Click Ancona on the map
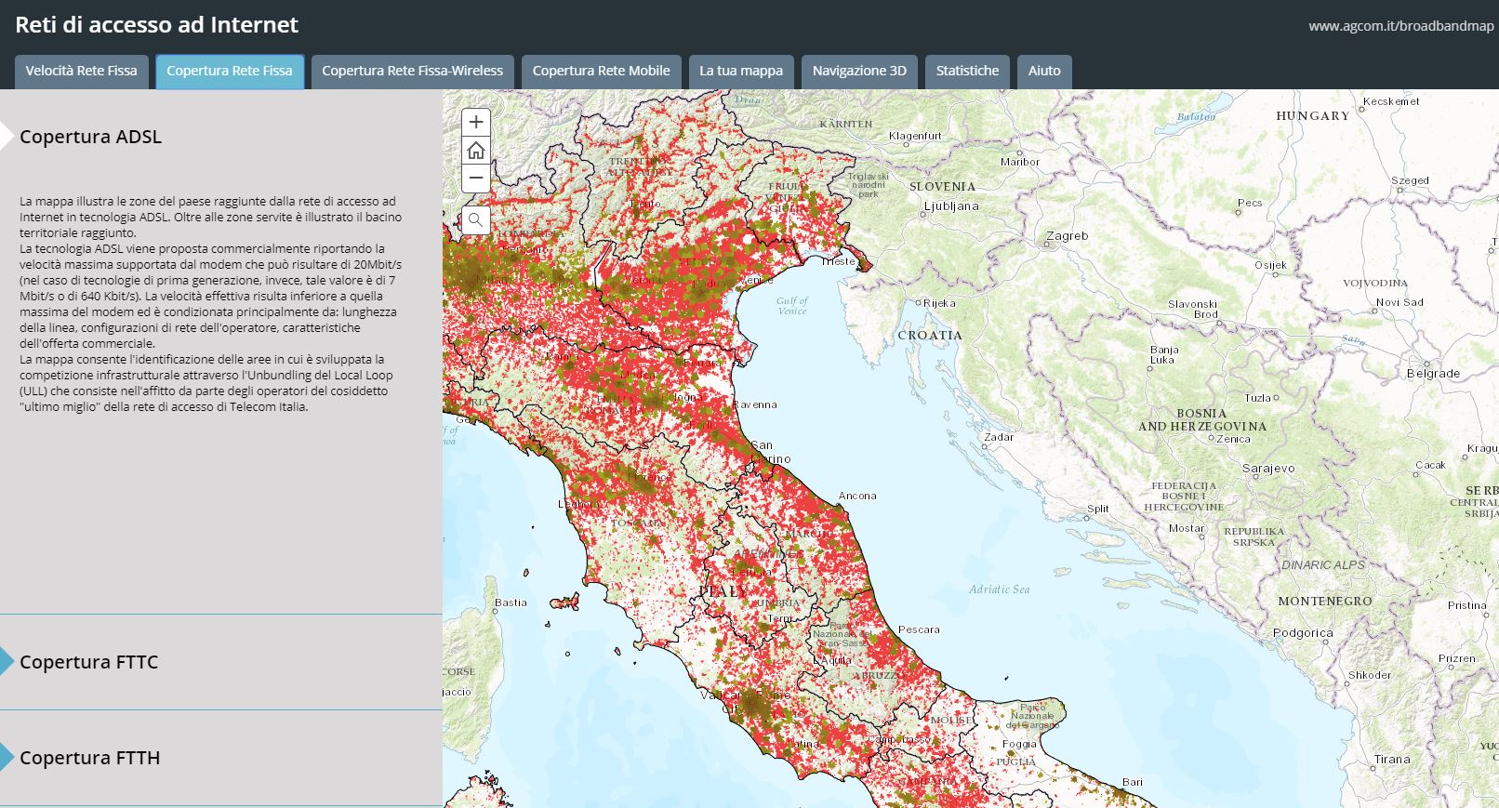The height and width of the screenshot is (808, 1499). click(x=856, y=496)
